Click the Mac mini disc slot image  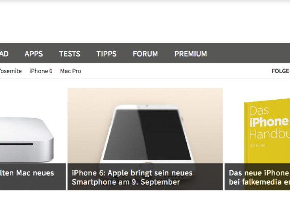click(x=17, y=144)
